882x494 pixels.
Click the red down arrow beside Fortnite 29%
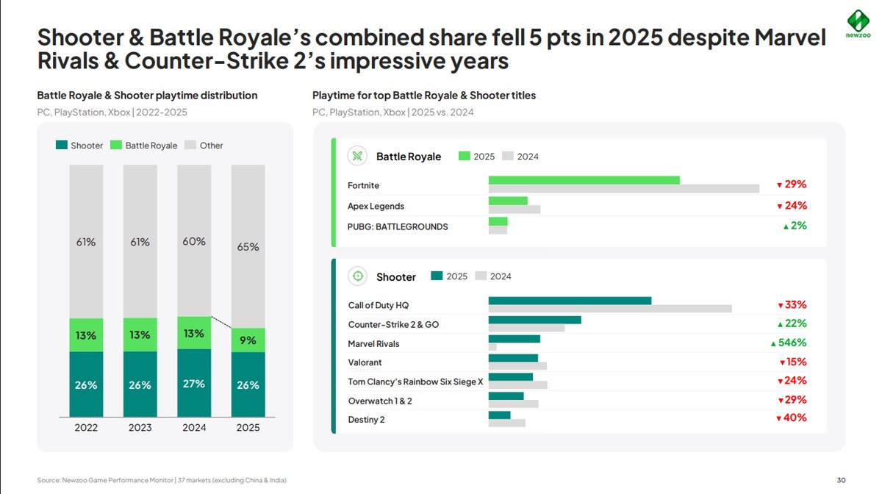tap(779, 185)
